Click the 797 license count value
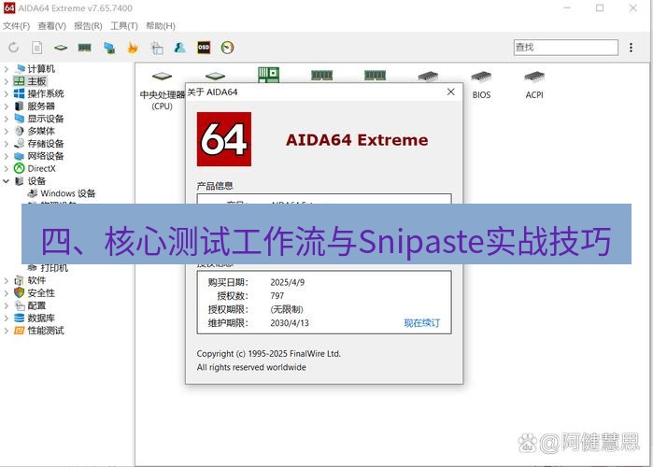Viewport: 653px width, 467px height. click(277, 296)
